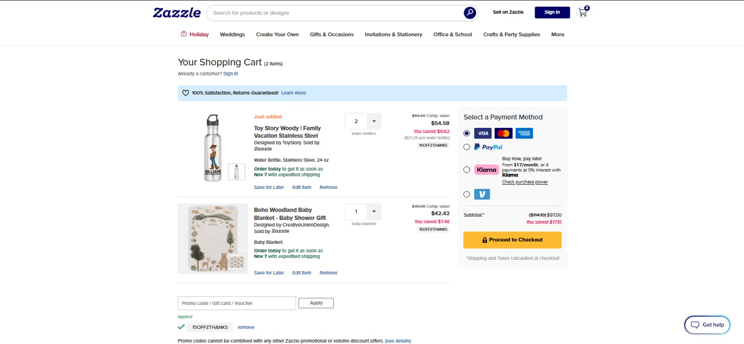Remove the 15OFFZTHANKS promo code
Image resolution: width=744 pixels, height=344 pixels.
click(246, 327)
